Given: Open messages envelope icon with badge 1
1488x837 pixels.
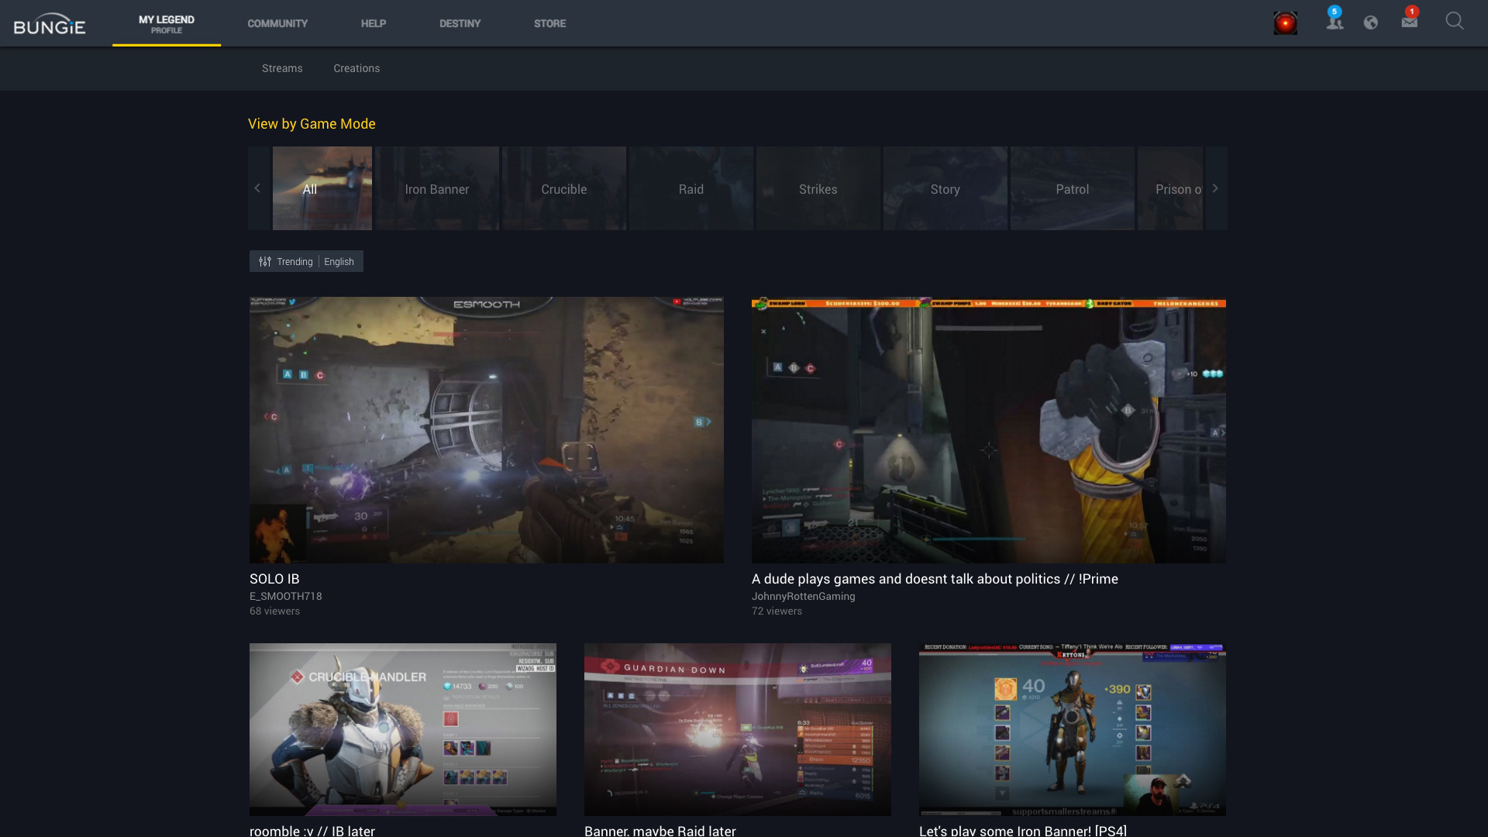Looking at the screenshot, I should (1410, 19).
